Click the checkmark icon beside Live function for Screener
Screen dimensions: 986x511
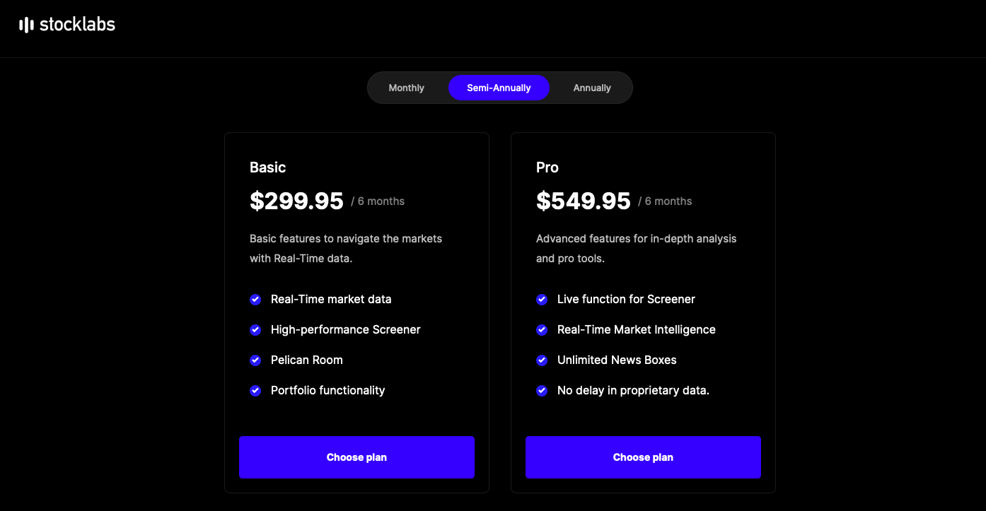pos(542,300)
